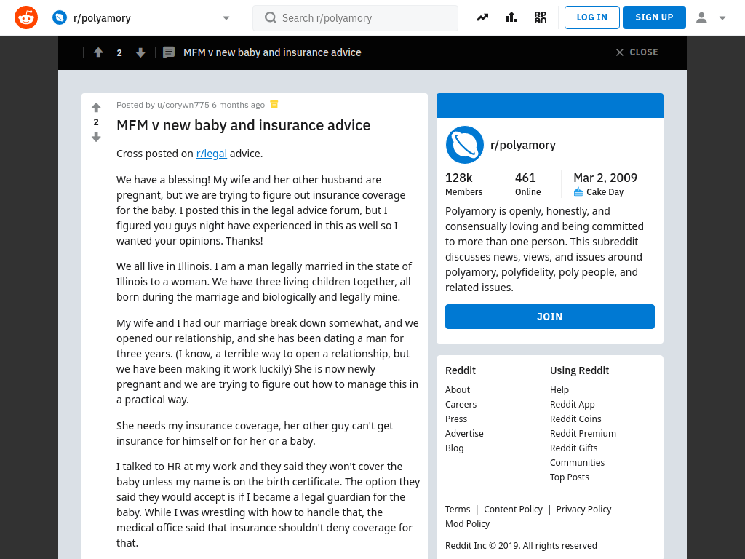Click the SIGN UP button
Viewport: 745px width, 559px height.
tap(654, 17)
